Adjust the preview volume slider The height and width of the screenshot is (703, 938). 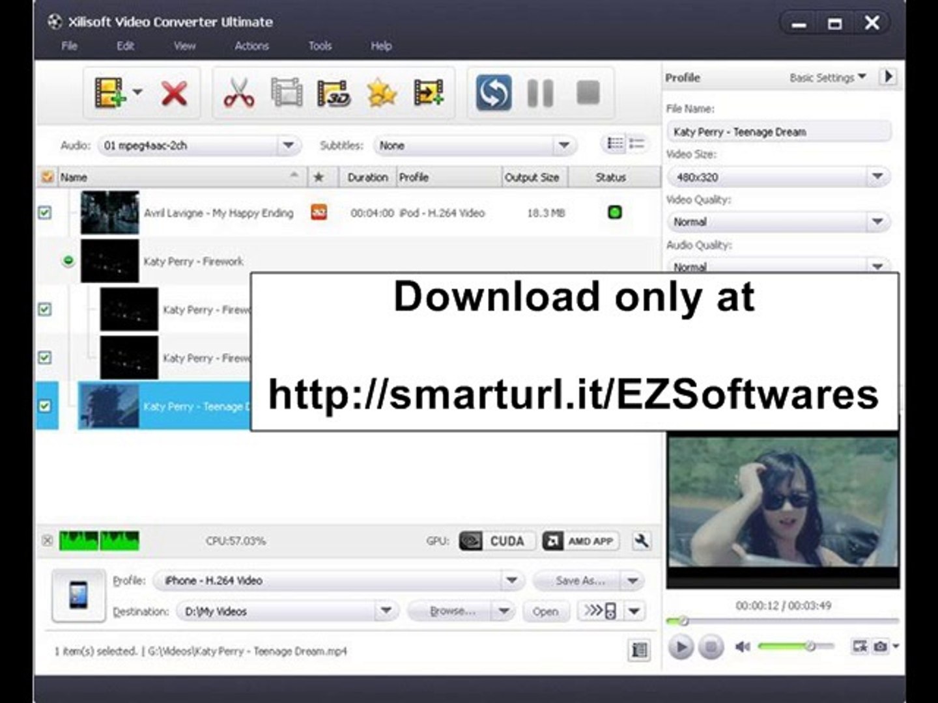[796, 646]
